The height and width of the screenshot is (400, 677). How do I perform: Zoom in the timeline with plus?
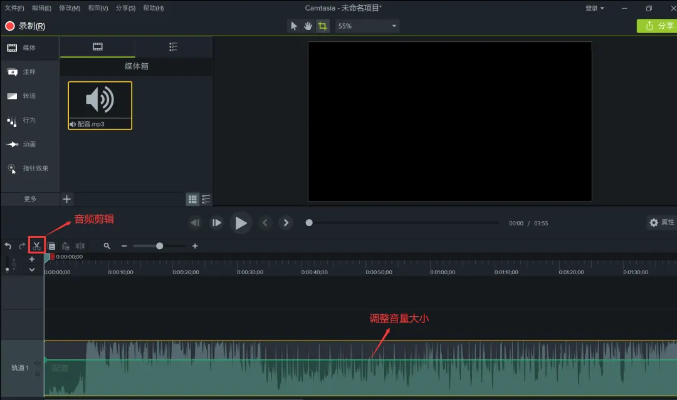click(x=195, y=245)
